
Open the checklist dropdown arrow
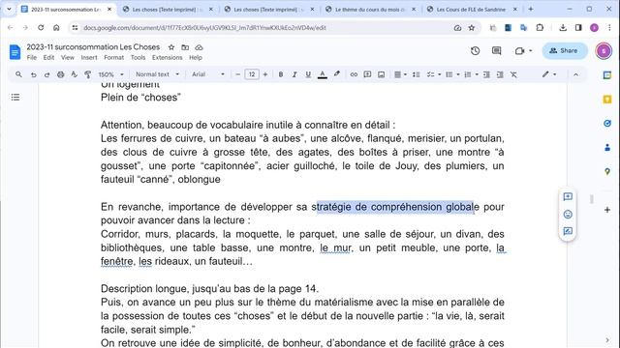(439, 74)
